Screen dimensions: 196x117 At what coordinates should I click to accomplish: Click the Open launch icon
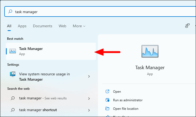click(x=107, y=91)
